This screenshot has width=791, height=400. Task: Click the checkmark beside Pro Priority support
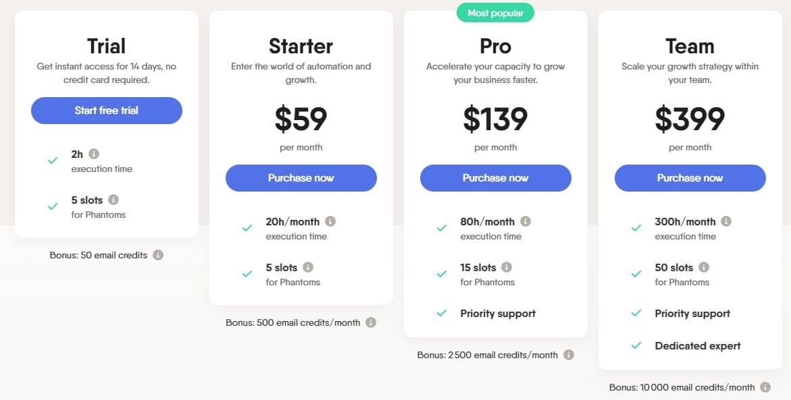click(x=441, y=314)
